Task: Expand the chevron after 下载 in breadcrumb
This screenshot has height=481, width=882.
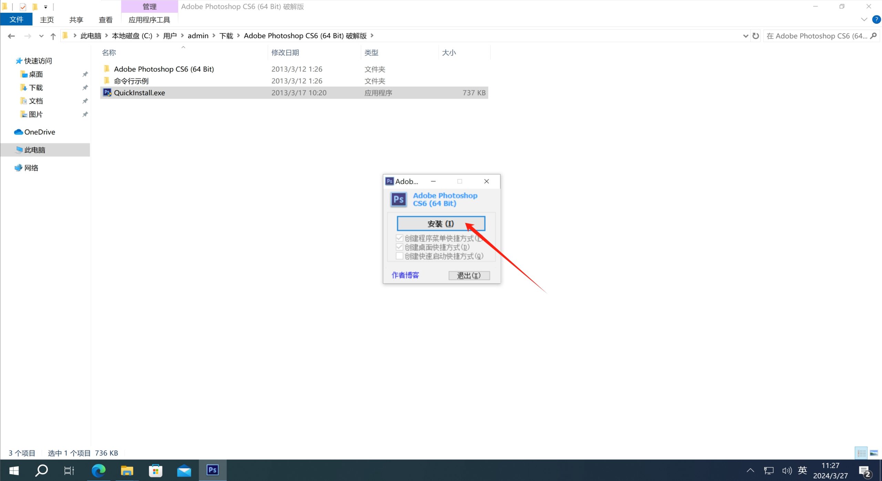Action: tap(238, 35)
